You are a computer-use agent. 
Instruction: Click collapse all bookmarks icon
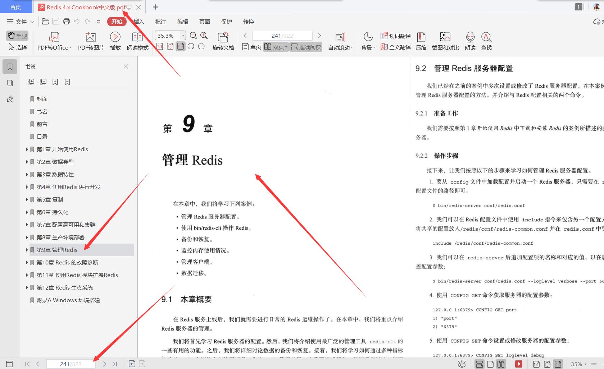click(43, 82)
